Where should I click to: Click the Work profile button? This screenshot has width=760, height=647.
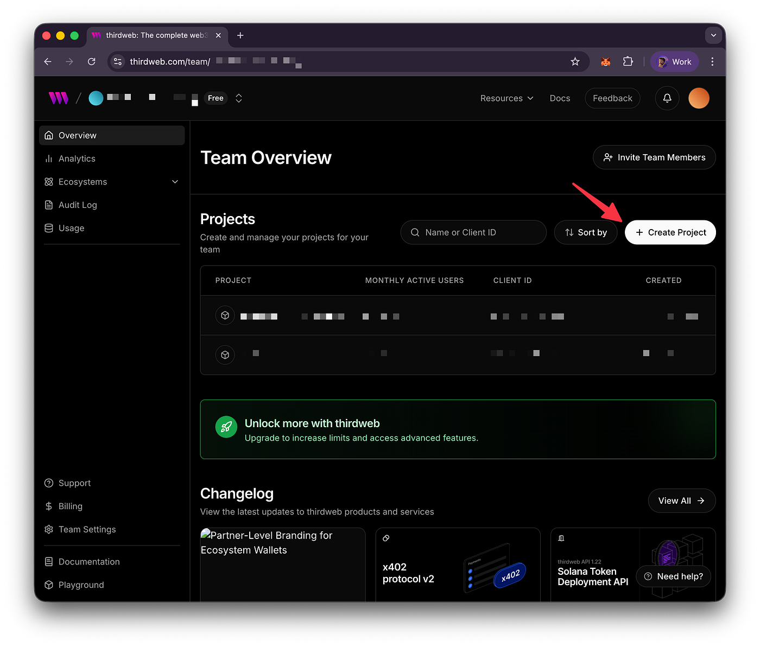(x=675, y=62)
